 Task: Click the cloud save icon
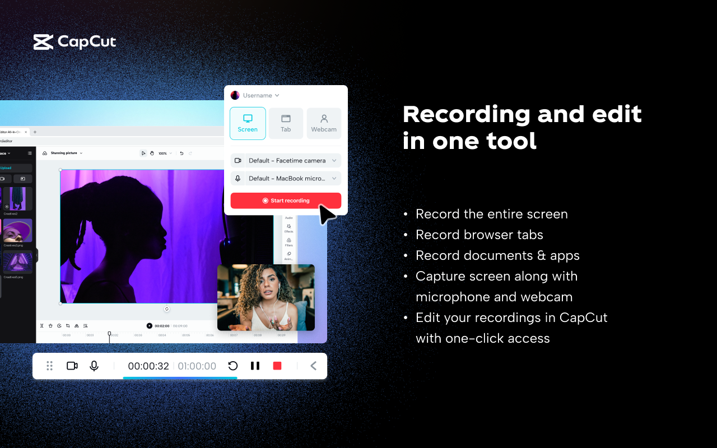tap(45, 153)
